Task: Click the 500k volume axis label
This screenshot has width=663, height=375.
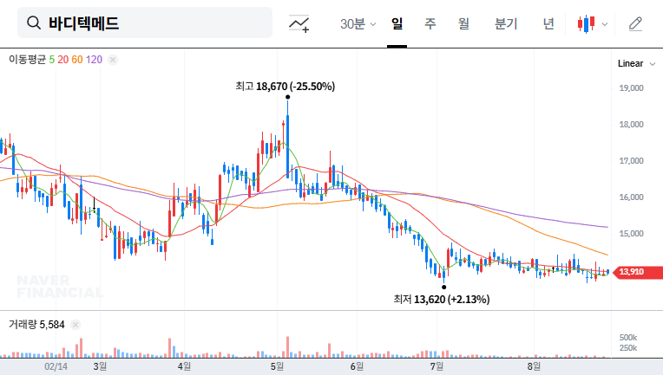Action: (628, 338)
